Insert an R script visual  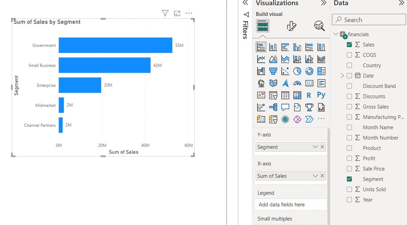coord(309,95)
